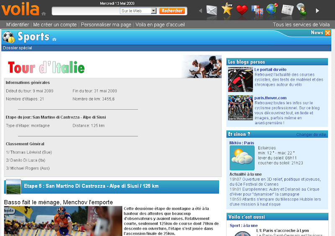335x236 pixels.
Task: Open Tous les services de Voila
Action: coord(301,25)
